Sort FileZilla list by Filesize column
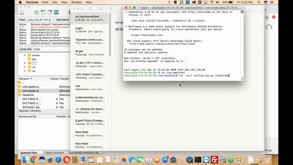This screenshot has width=293, height=165. pos(54,79)
